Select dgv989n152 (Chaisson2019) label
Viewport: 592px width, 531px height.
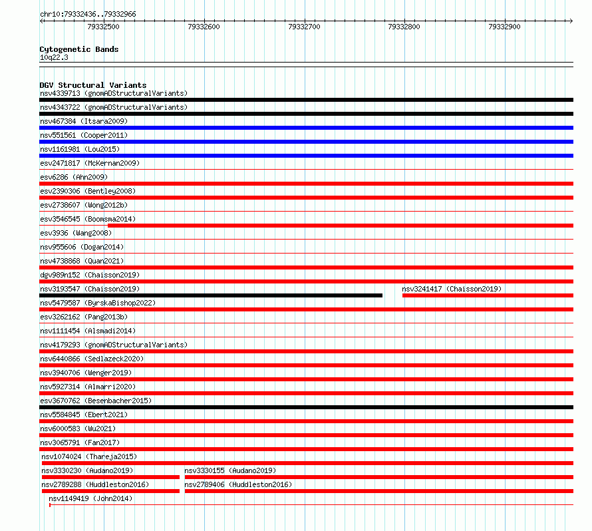pyautogui.click(x=90, y=275)
